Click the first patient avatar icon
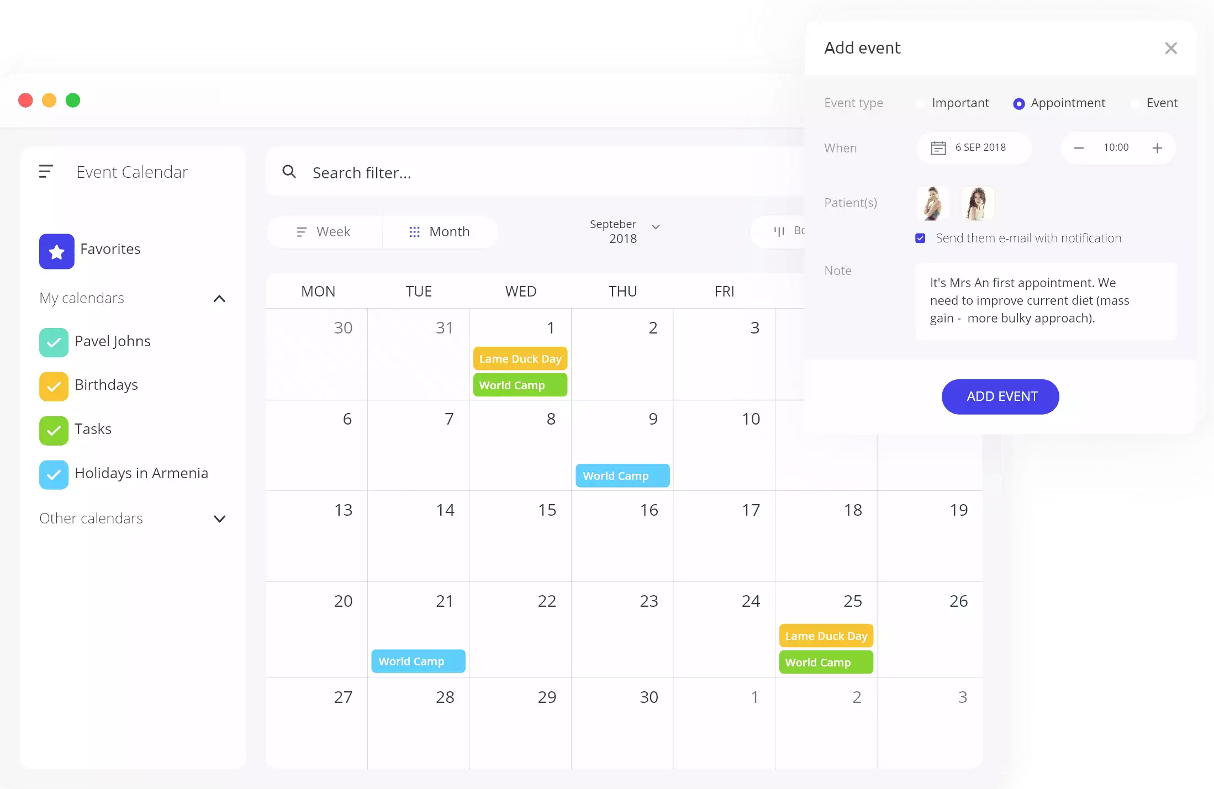The width and height of the screenshot is (1214, 789). coord(933,203)
